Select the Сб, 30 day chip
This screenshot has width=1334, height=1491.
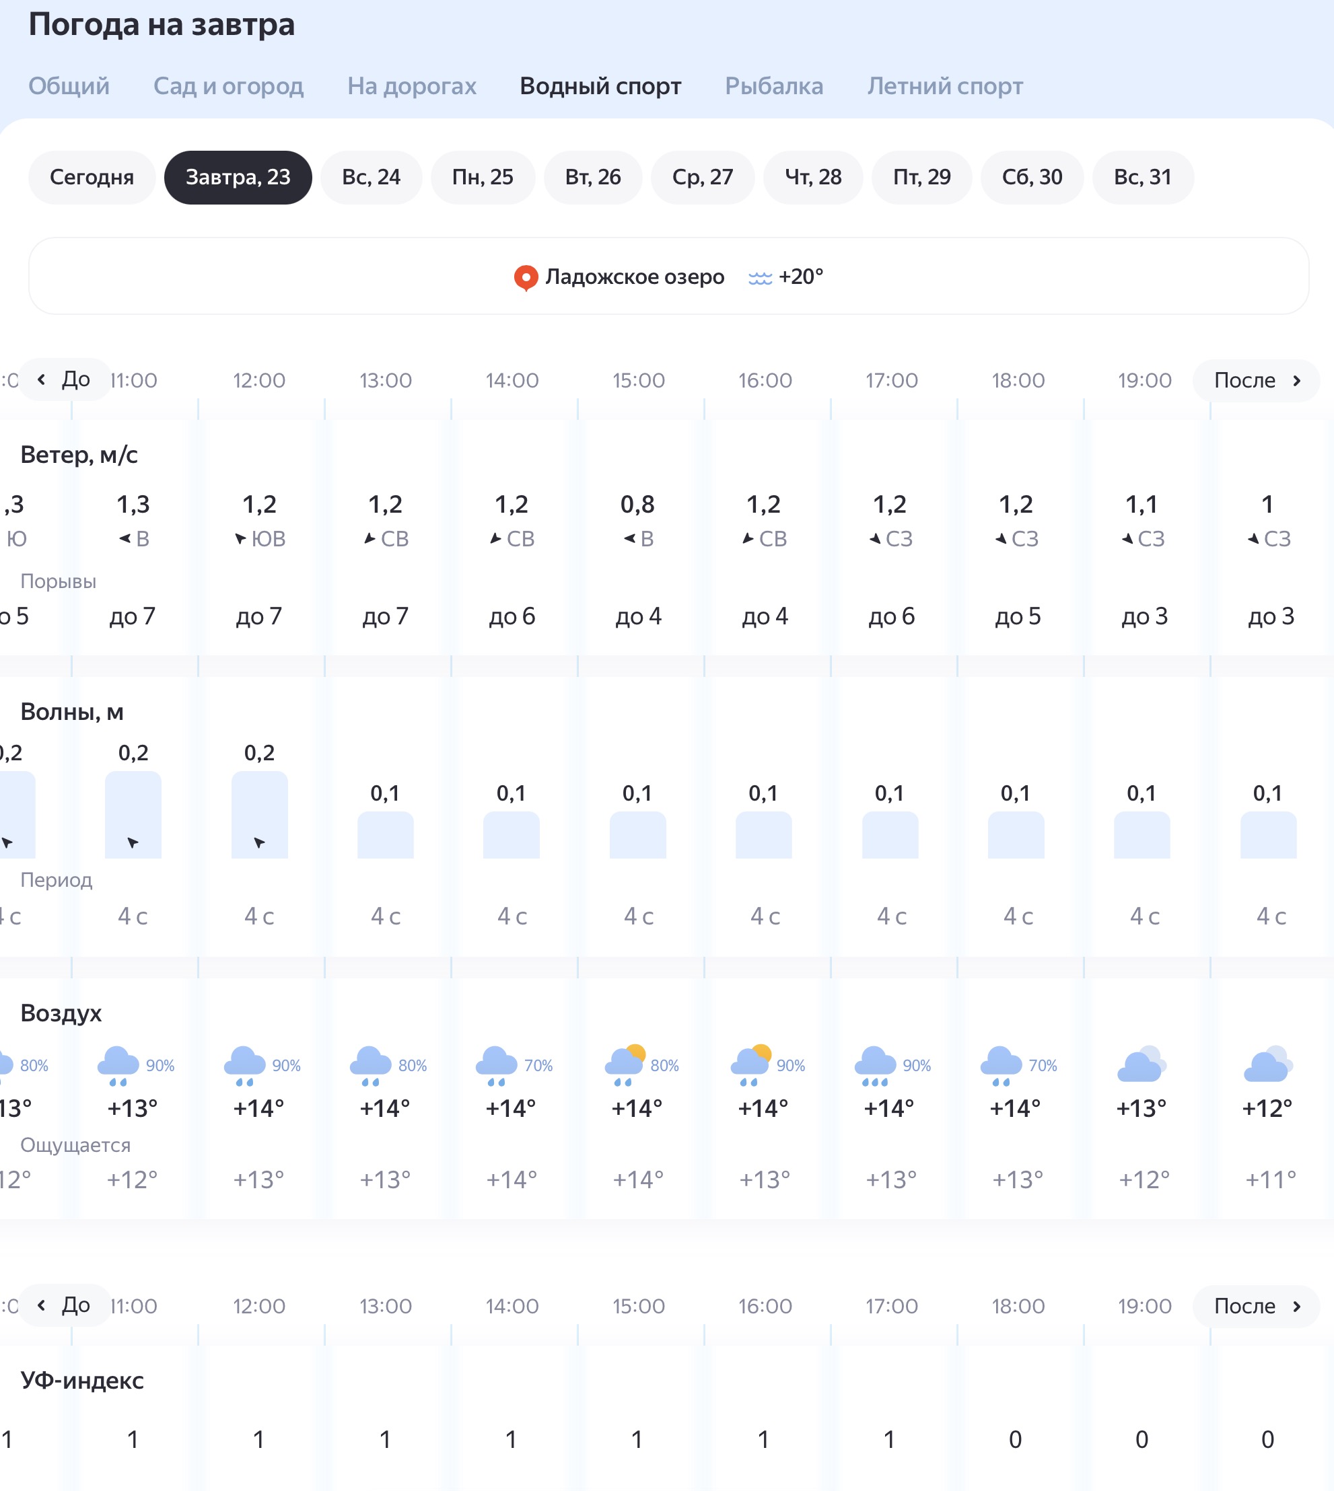(1032, 178)
